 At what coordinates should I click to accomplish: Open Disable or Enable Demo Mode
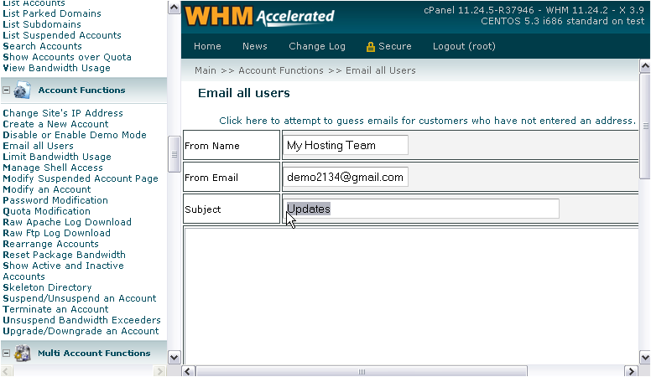[75, 135]
